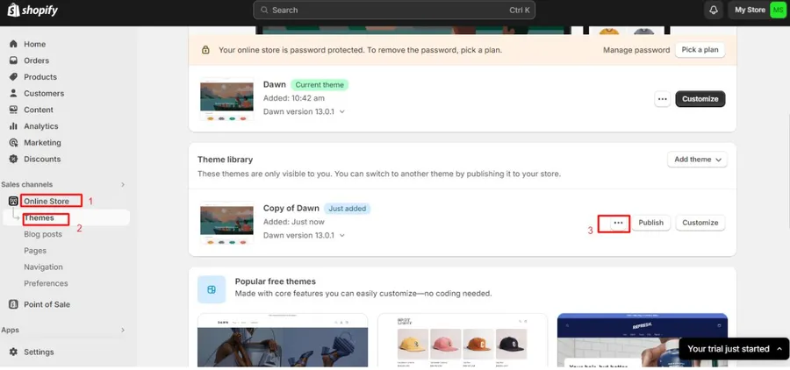Click the Customers person icon
This screenshot has width=790, height=370.
pyautogui.click(x=13, y=93)
